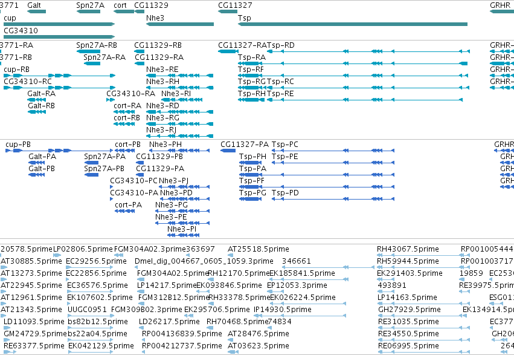Viewport: 514px width, 355px height.
Task: Click the CG34310-RA transcript label
Action: click(x=130, y=94)
